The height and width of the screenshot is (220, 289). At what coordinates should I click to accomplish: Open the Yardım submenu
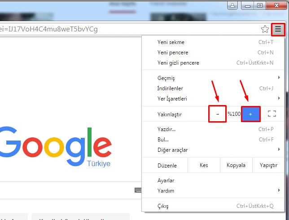coord(166,190)
